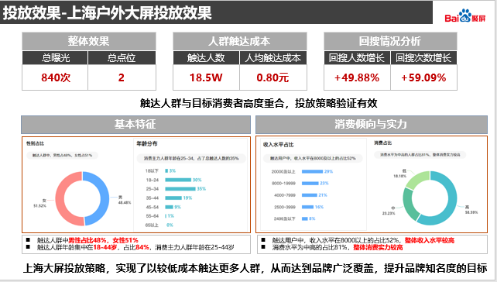The image size is (497, 282).
Task: Click the 25-34 age distribution bar
Action: [x=180, y=189]
